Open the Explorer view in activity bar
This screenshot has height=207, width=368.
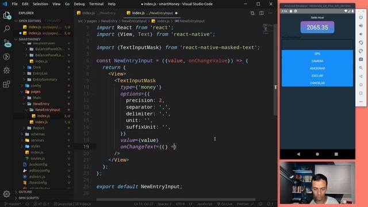(6, 16)
